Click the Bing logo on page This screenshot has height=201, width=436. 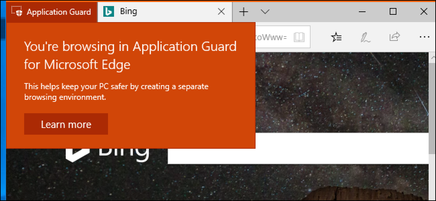pyautogui.click(x=107, y=156)
